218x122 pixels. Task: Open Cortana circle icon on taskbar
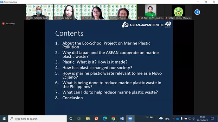tap(71, 119)
